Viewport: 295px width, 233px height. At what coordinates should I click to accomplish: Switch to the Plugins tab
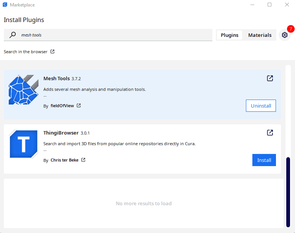point(230,35)
